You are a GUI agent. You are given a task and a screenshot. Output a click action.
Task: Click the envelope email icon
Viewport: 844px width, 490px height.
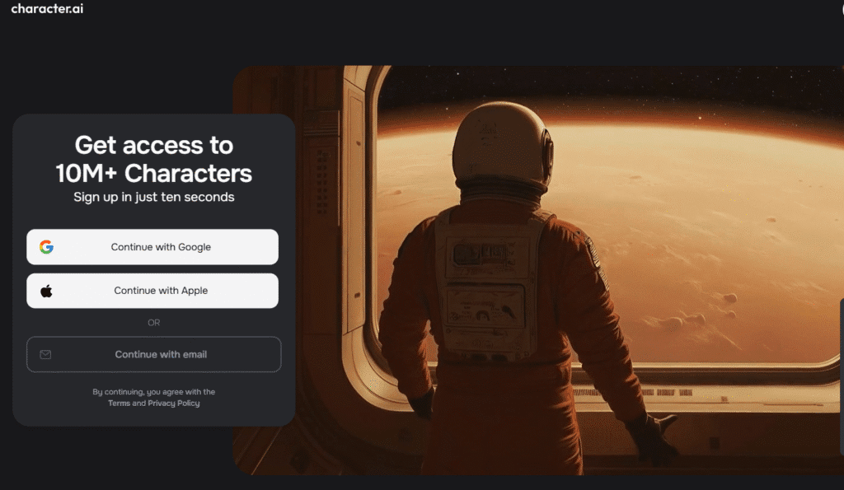click(x=46, y=354)
